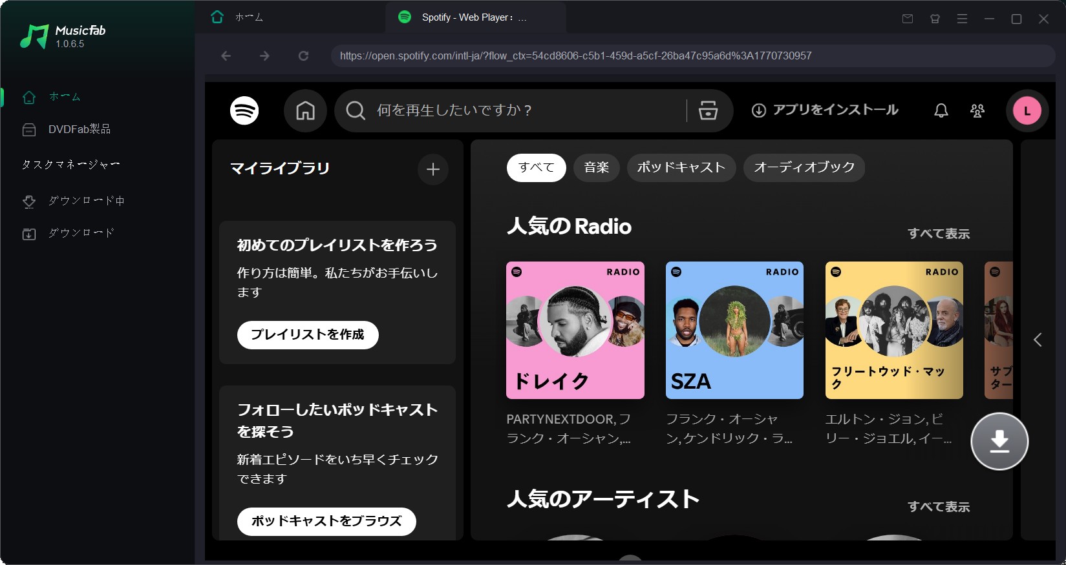The width and height of the screenshot is (1066, 565).
Task: Expand the right panel with chevron arrow
Action: [x=1038, y=340]
